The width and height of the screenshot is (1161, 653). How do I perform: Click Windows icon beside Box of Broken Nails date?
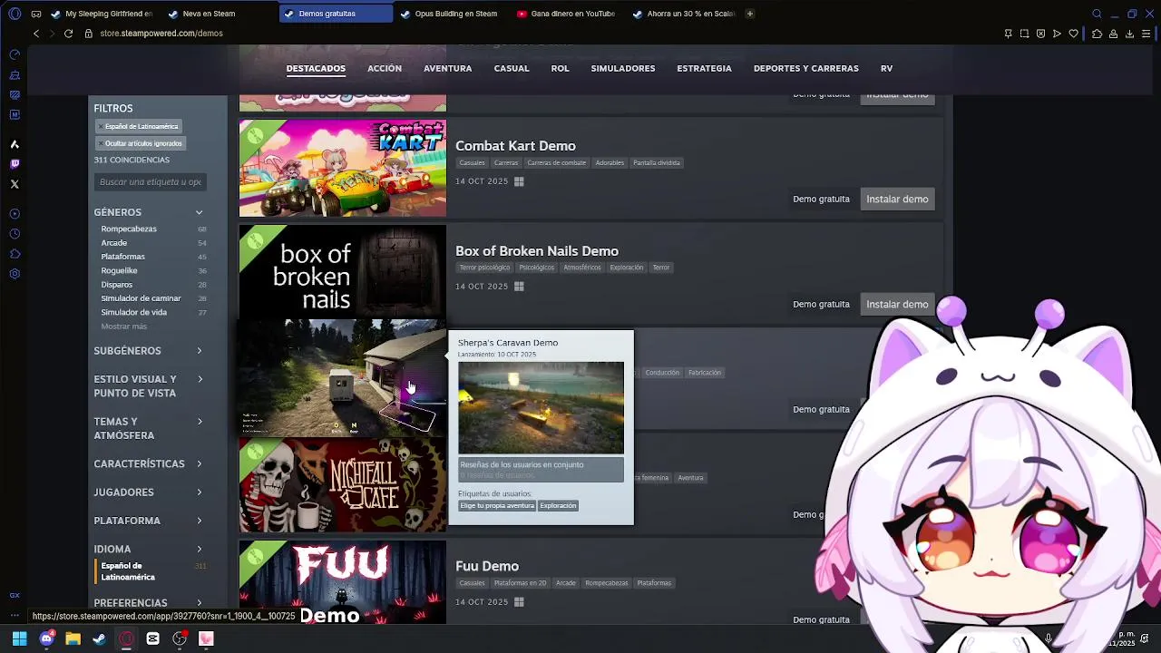tap(519, 287)
